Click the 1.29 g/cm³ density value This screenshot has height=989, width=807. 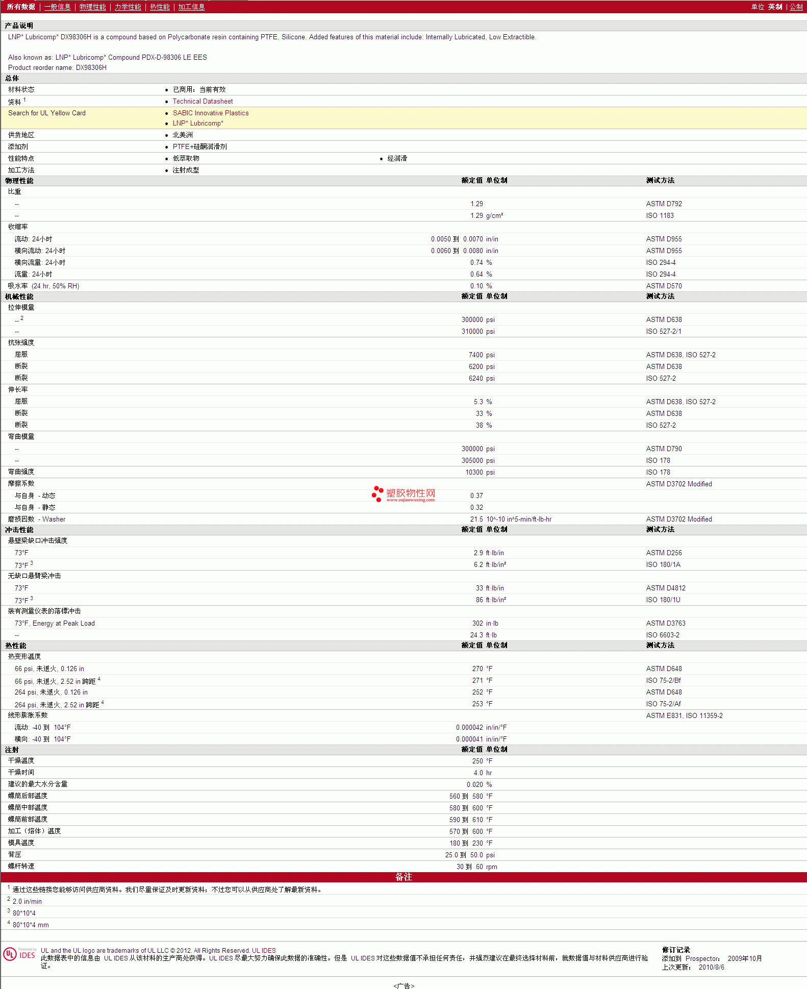(x=487, y=216)
